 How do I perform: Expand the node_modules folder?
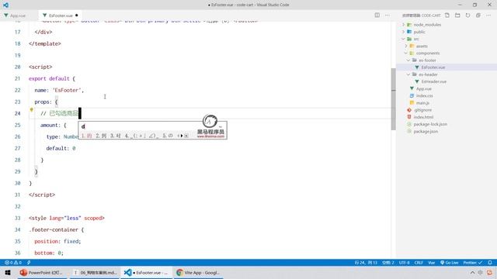click(404, 25)
